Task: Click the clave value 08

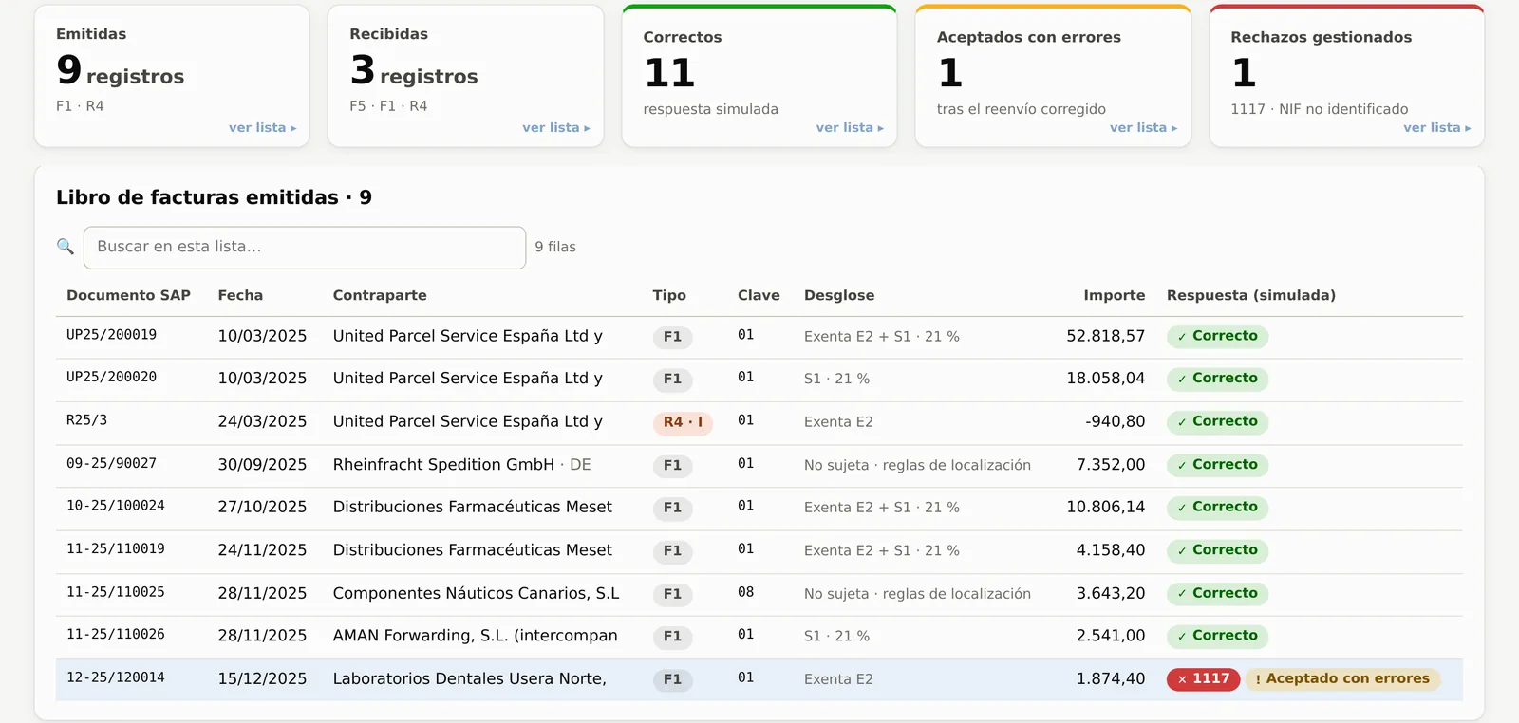Action: pos(746,593)
